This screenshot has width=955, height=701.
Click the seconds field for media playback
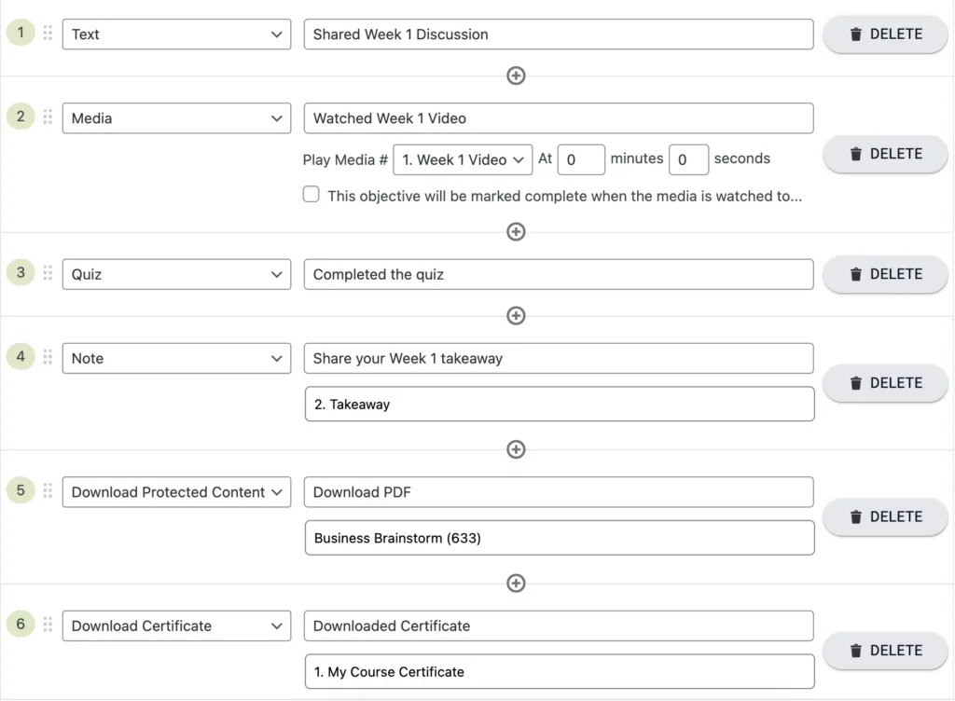coord(688,159)
